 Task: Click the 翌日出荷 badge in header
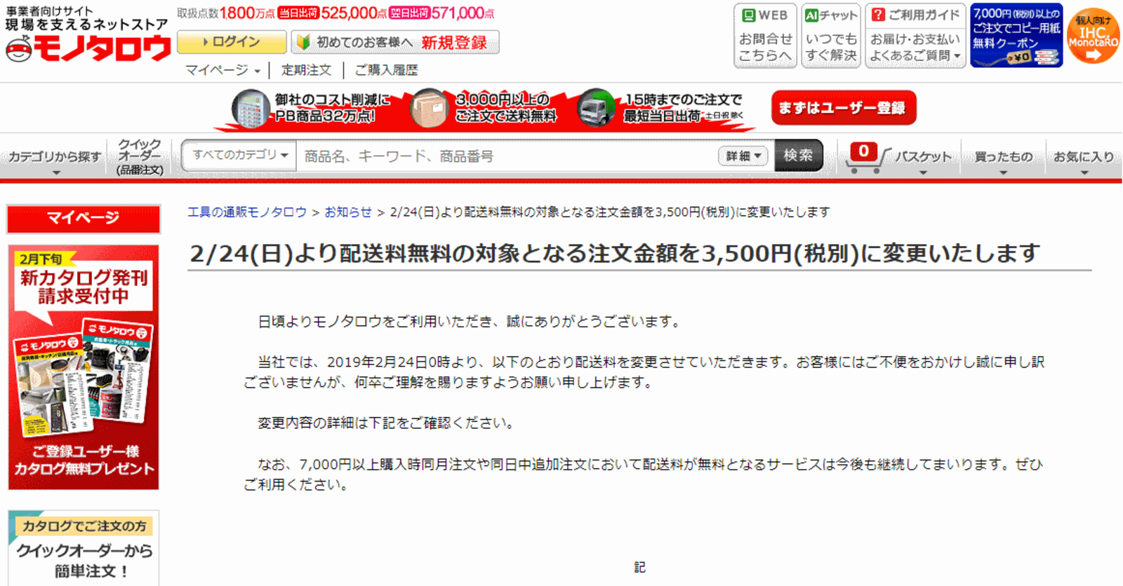(x=408, y=13)
